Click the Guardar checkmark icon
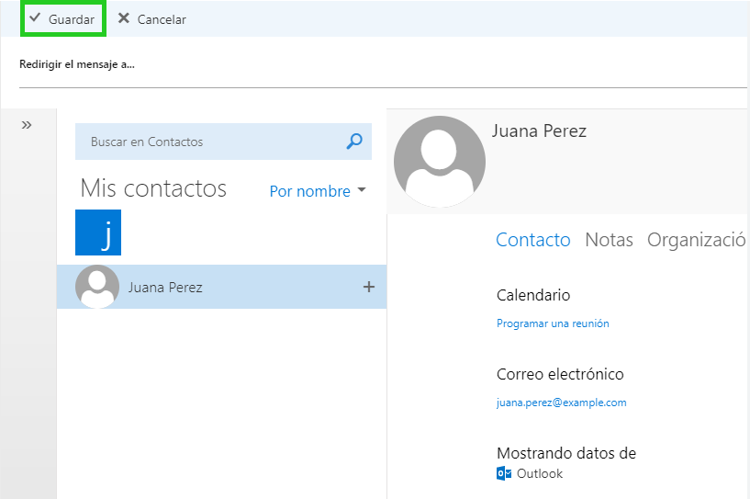Image resolution: width=750 pixels, height=499 pixels. (35, 18)
